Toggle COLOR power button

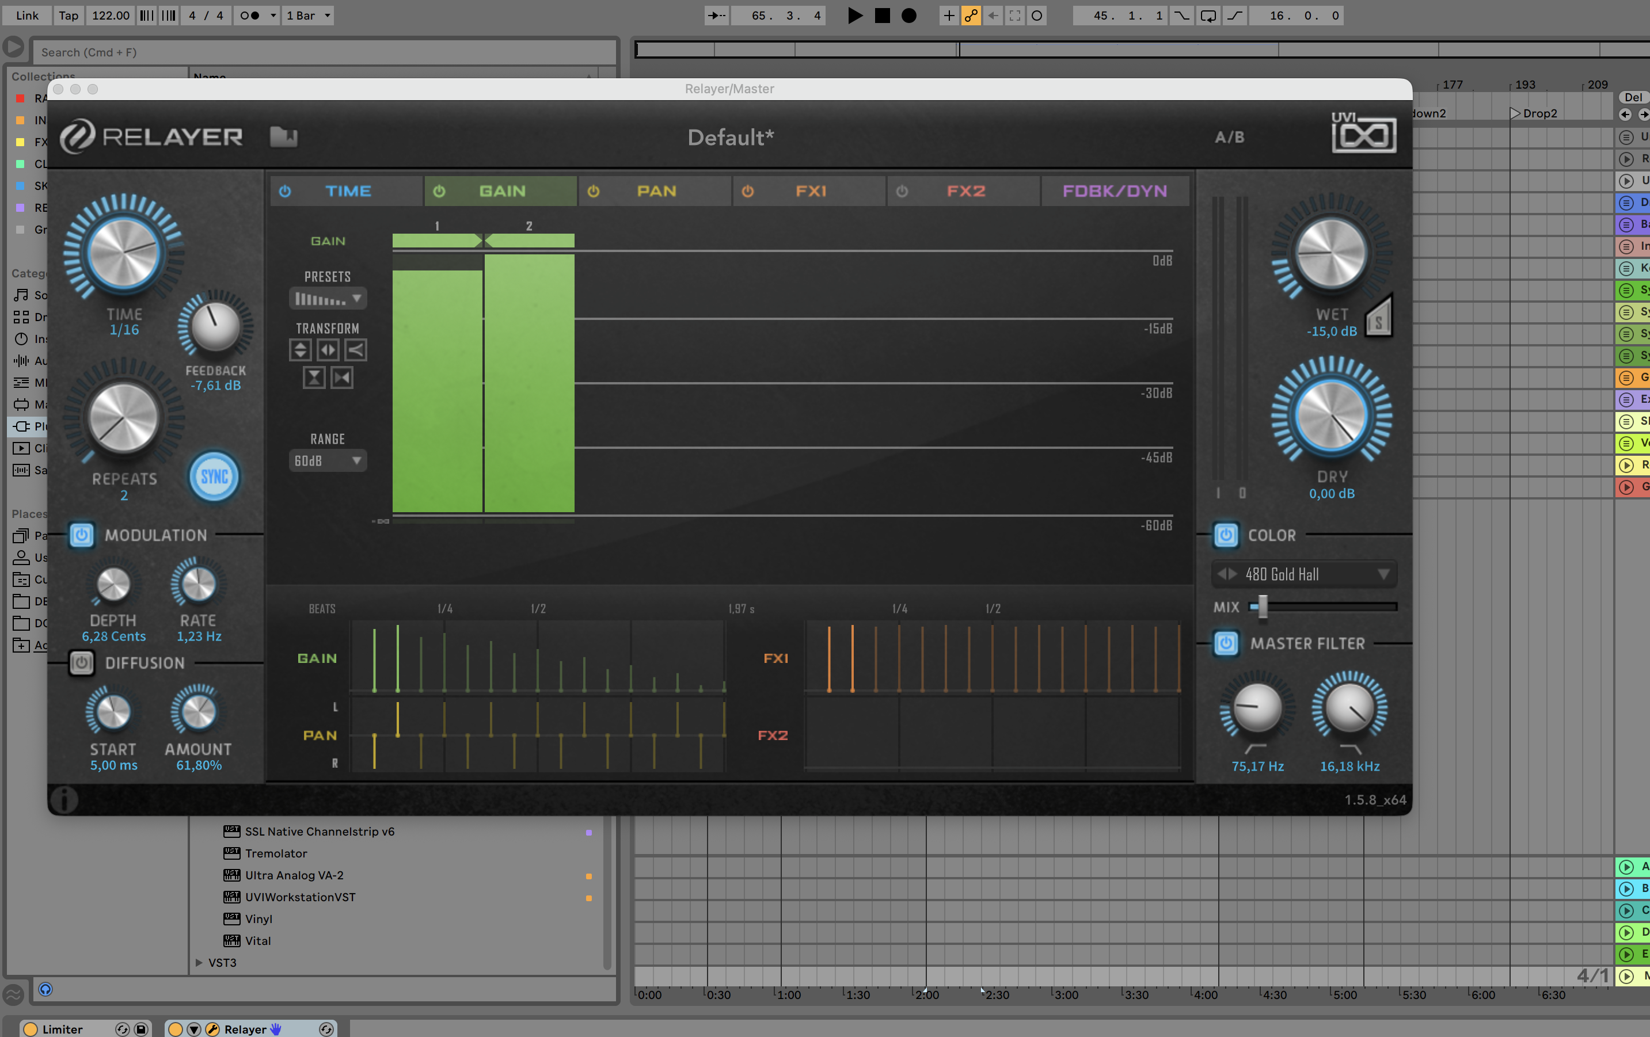tap(1226, 535)
